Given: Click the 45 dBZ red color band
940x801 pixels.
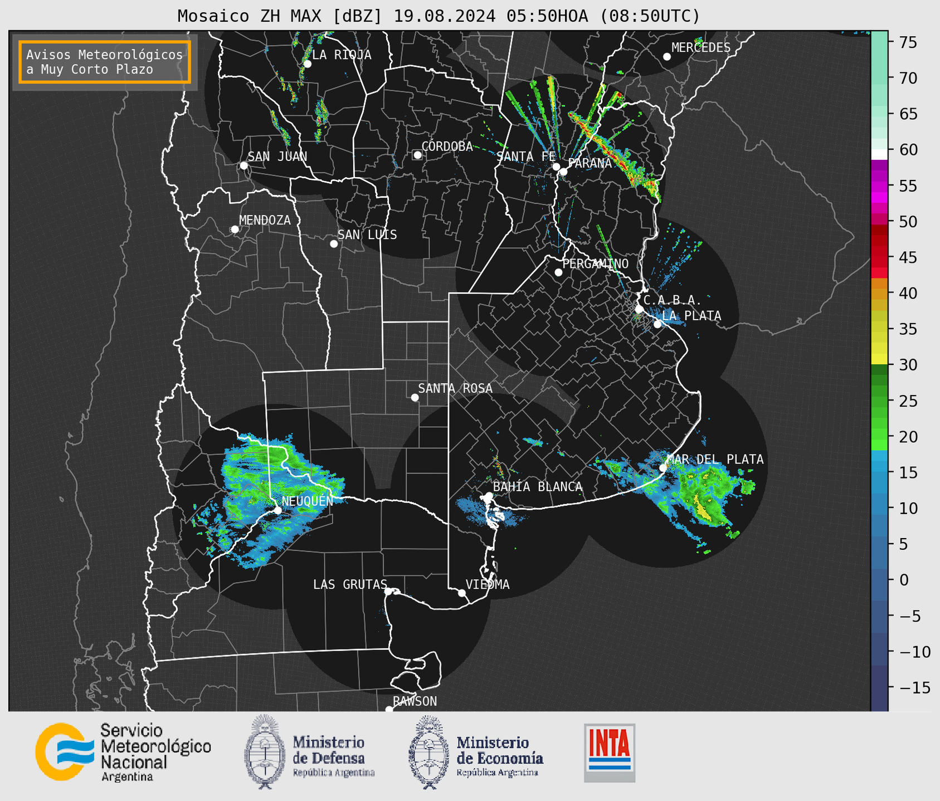Looking at the screenshot, I should [879, 257].
